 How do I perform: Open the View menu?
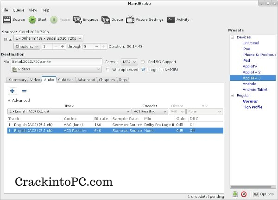(33, 10)
